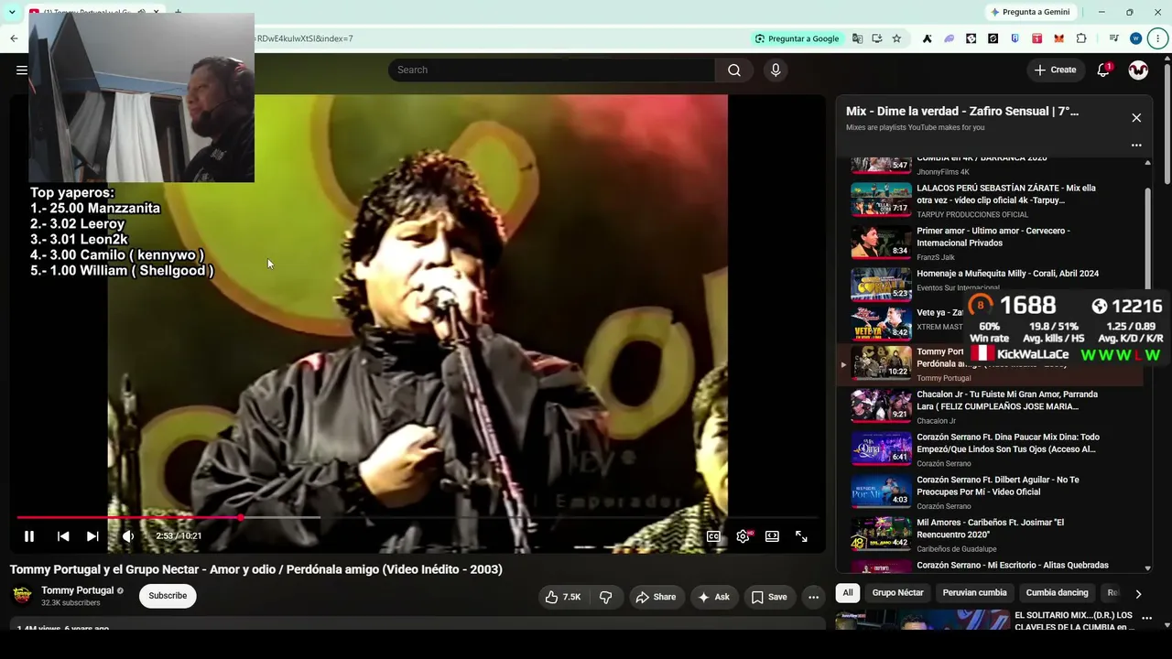The width and height of the screenshot is (1172, 659).
Task: Click Preguntar a Google in address bar
Action: tap(797, 38)
